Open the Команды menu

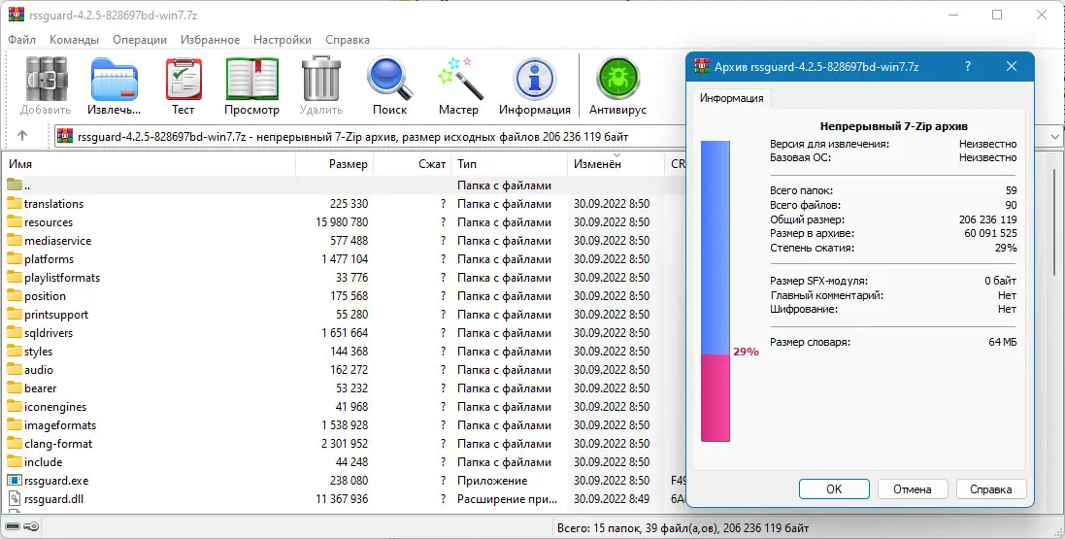(x=74, y=40)
